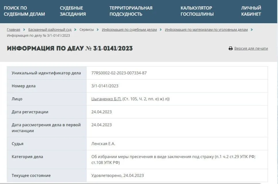Click the breadcrumb chevron after Главная

coord(24,30)
